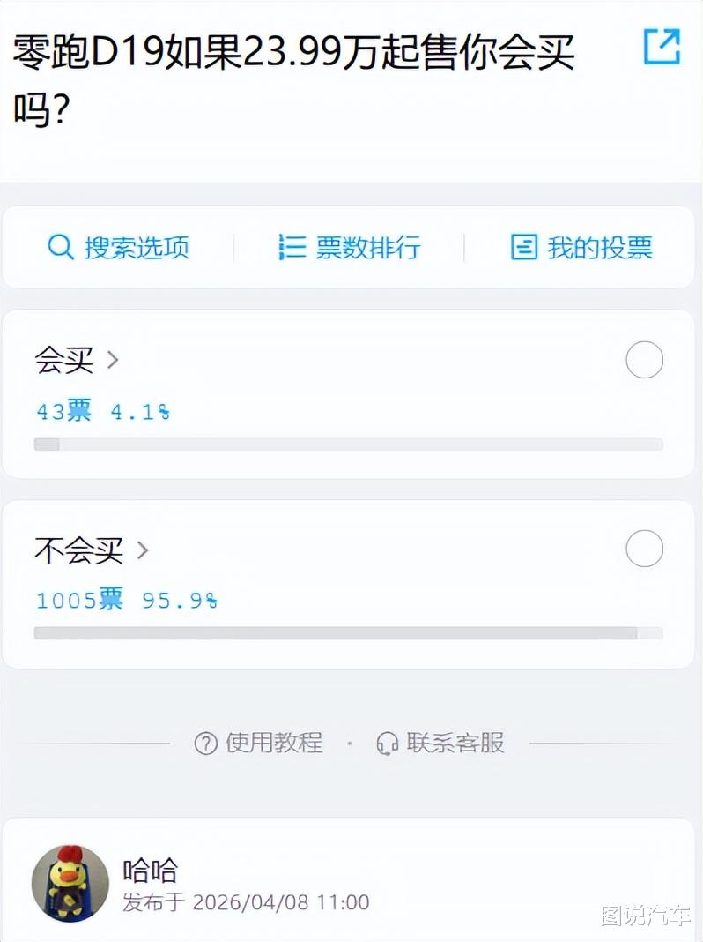This screenshot has width=703, height=942.
Task: Select the 不会买 radio button
Action: pyautogui.click(x=644, y=549)
